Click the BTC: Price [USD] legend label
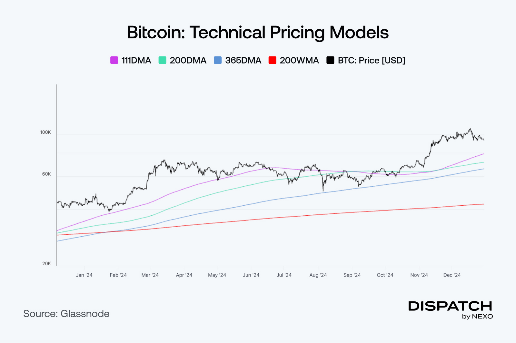Viewport: 516px width, 343px height. coord(372,60)
